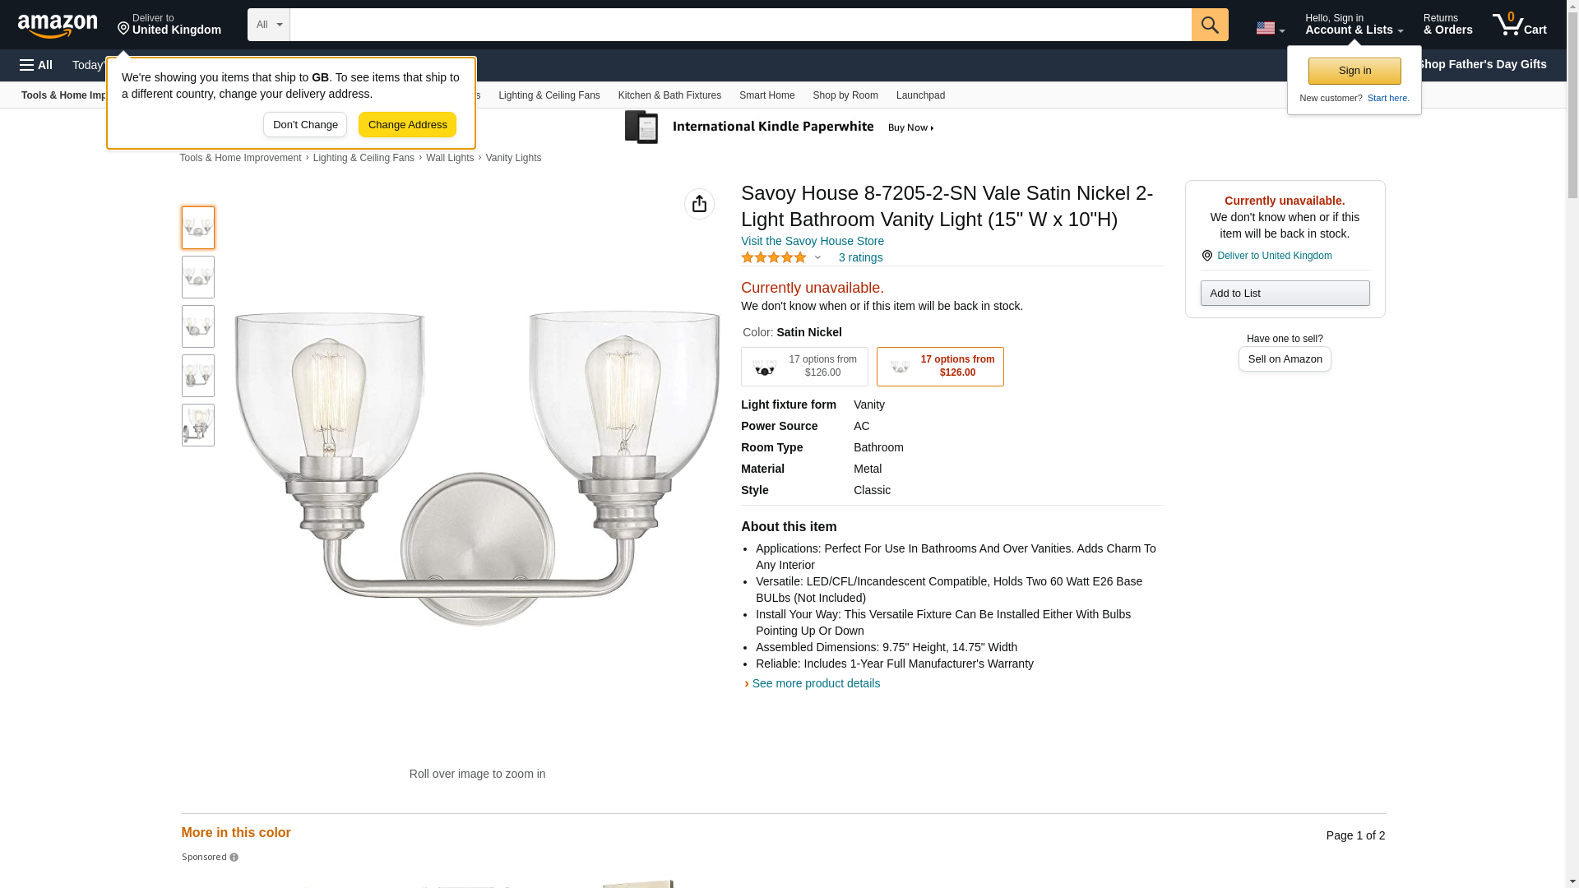The width and height of the screenshot is (1579, 888).
Task: Expand the search category All dropdown
Action: pos(268,25)
